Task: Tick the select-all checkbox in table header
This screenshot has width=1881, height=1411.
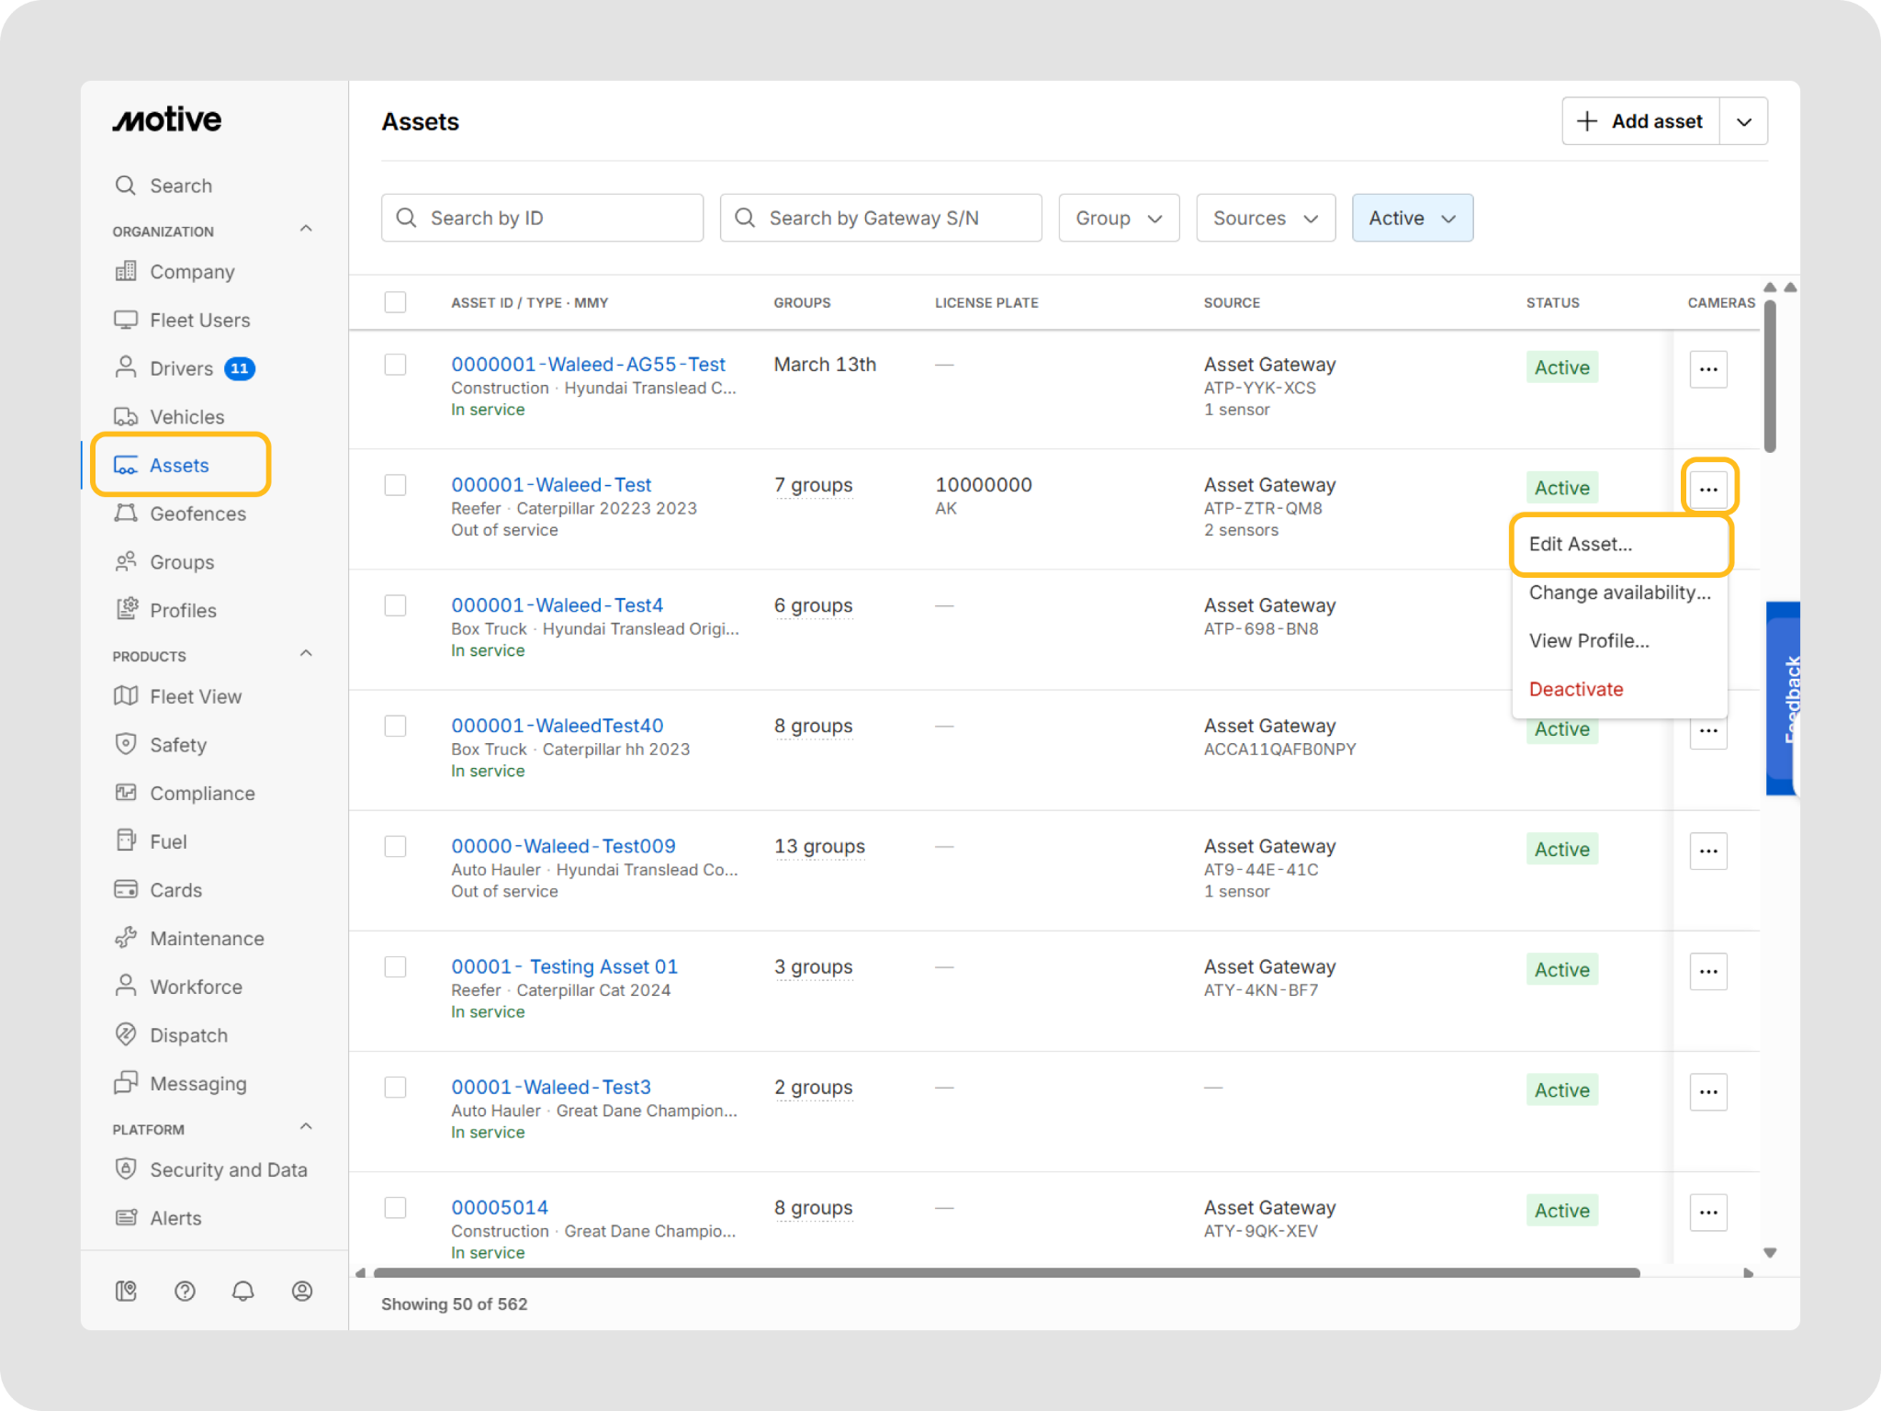Action: point(395,302)
